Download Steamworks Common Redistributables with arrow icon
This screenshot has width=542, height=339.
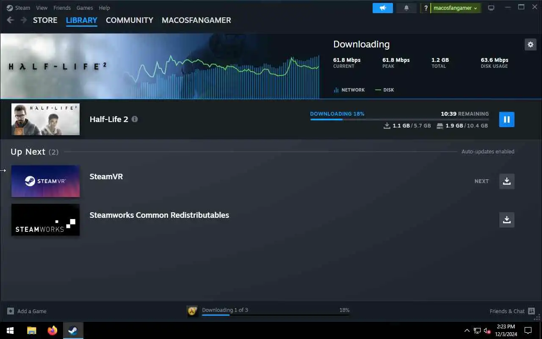coord(506,220)
